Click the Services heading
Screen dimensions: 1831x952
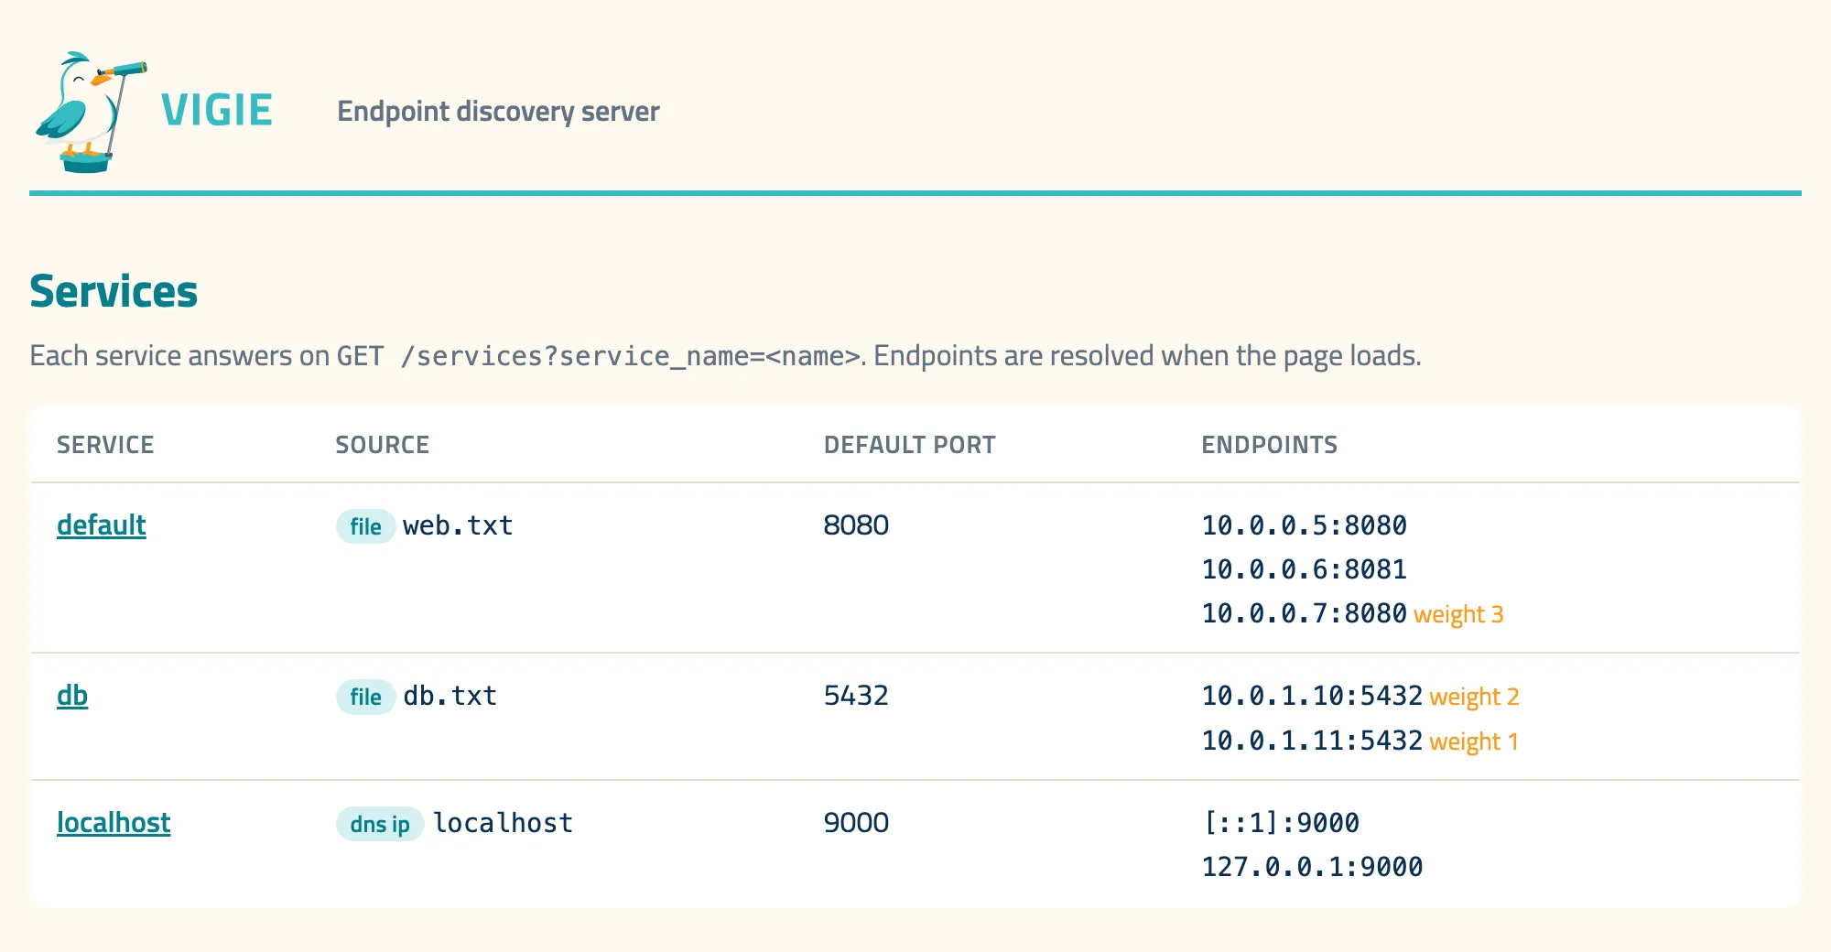click(x=114, y=292)
